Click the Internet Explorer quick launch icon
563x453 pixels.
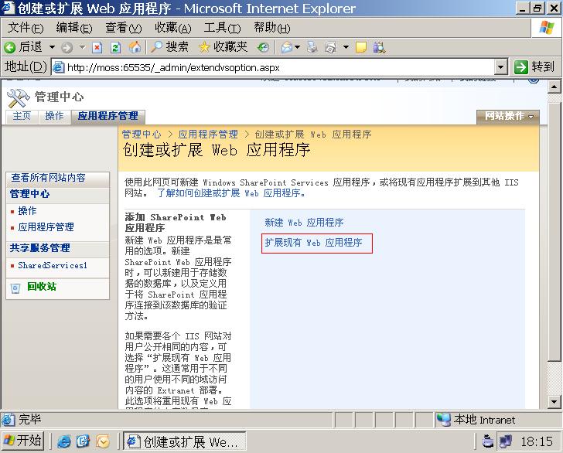coord(64,441)
